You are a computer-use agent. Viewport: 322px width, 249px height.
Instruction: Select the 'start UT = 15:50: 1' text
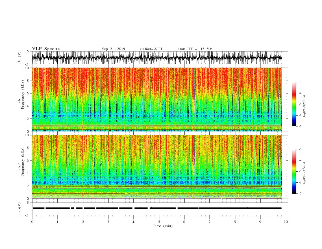pyautogui.click(x=196, y=49)
